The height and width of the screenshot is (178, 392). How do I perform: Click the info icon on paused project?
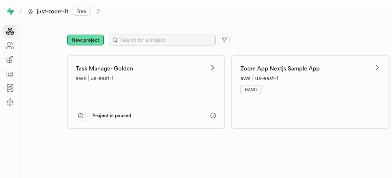(213, 115)
